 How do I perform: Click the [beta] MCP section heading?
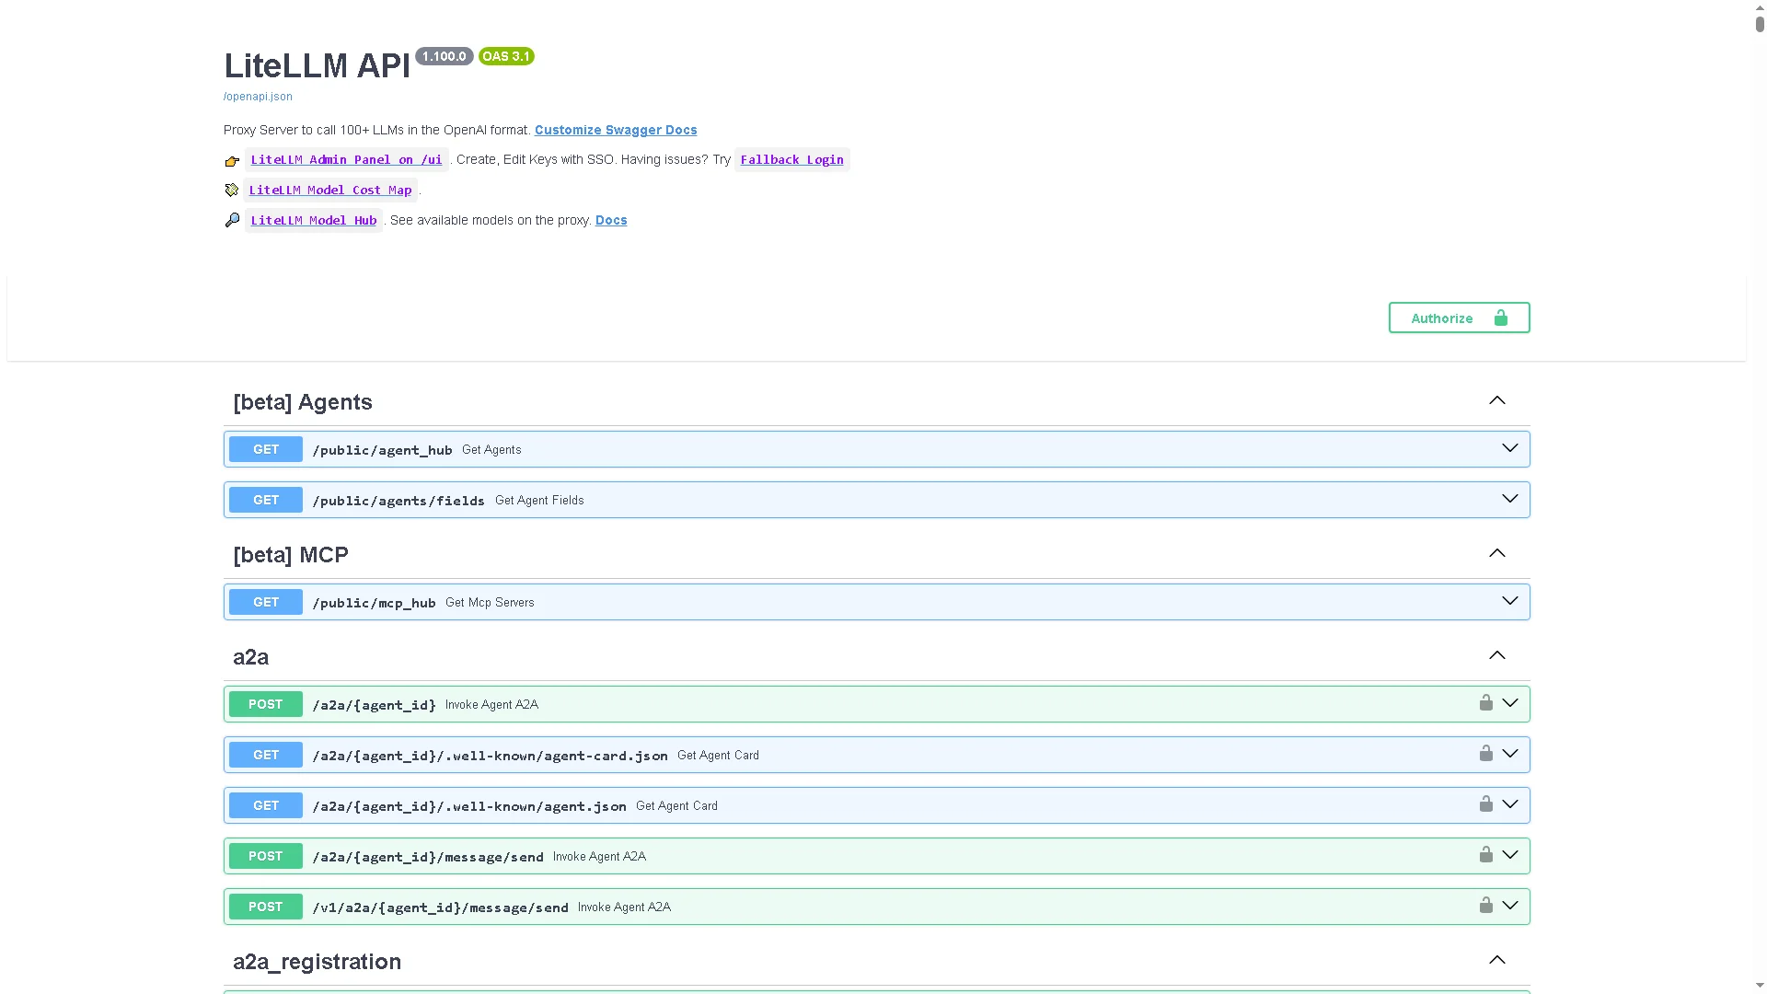(x=291, y=555)
